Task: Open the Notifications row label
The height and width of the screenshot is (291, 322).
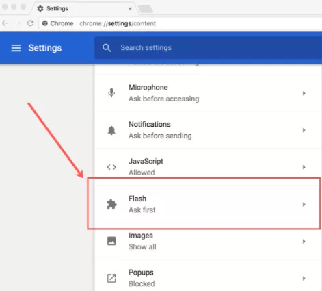Action: [150, 124]
